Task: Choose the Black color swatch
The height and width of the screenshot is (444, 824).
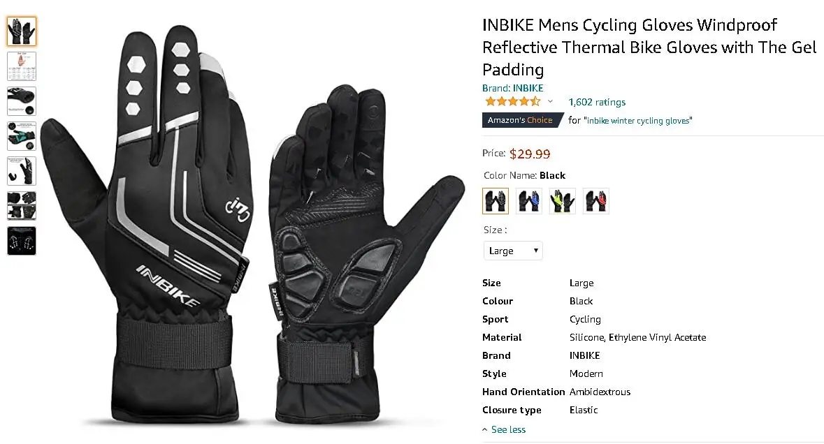Action: 496,201
